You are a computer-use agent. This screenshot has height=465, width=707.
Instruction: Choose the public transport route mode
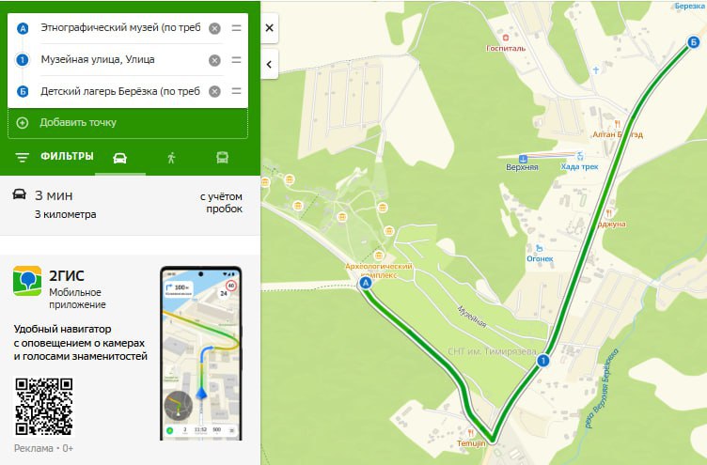point(222,158)
